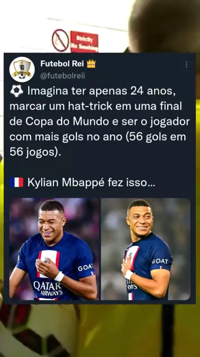Click the white wristband in the left photo
This screenshot has width=200, height=357.
(60, 276)
